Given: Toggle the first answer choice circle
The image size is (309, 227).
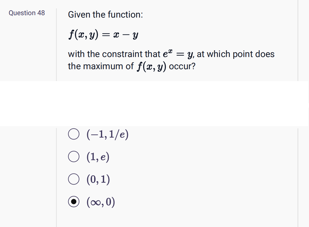Looking at the screenshot, I should point(73,134).
